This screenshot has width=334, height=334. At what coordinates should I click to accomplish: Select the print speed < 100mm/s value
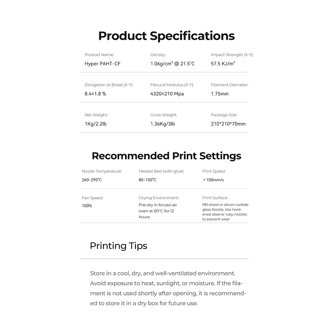pos(213,180)
